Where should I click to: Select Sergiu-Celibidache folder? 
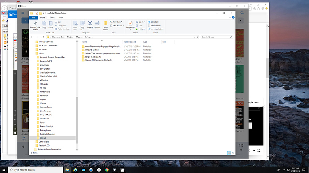[93, 57]
